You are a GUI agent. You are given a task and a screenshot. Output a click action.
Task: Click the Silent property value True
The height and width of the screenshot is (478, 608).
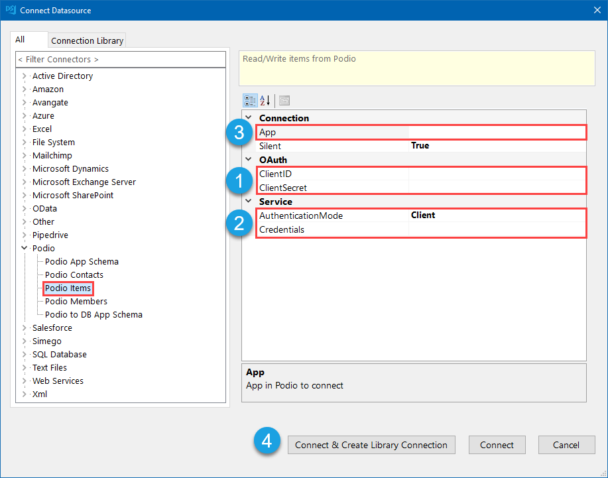coord(497,146)
